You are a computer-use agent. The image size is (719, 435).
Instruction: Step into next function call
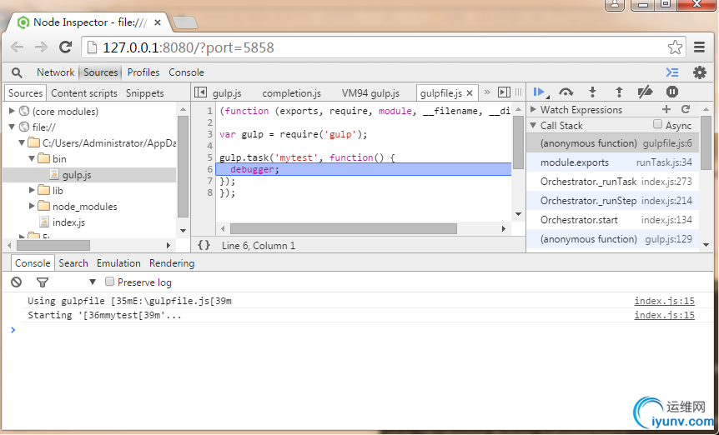(592, 92)
